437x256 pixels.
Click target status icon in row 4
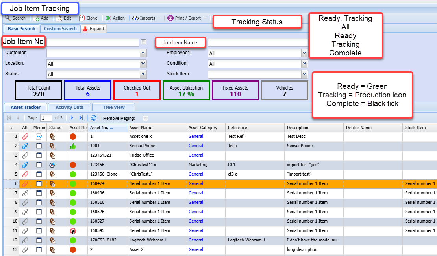click(52, 165)
